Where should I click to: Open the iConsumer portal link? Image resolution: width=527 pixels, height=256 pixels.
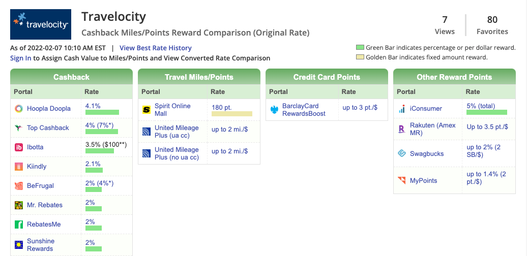[x=426, y=108]
